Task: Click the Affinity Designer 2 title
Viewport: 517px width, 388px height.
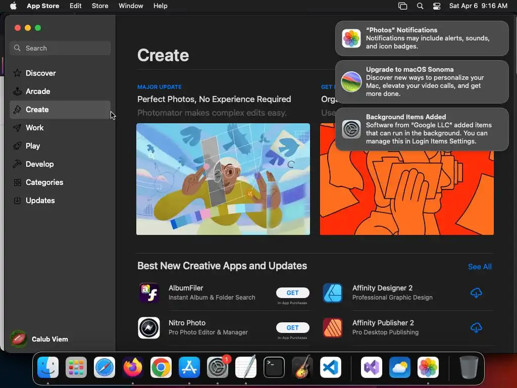Action: pyautogui.click(x=383, y=288)
